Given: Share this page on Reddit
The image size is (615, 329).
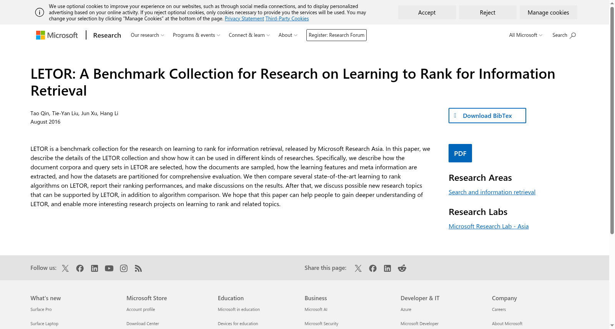Looking at the screenshot, I should (402, 268).
